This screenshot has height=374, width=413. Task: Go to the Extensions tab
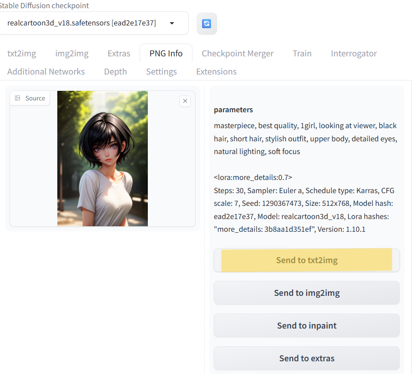(216, 72)
